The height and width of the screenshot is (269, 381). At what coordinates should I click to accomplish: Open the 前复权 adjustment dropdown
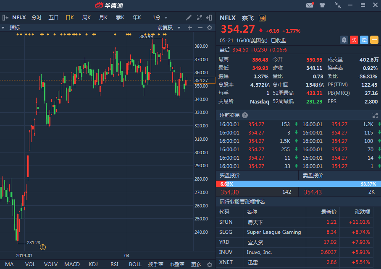tap(169, 28)
